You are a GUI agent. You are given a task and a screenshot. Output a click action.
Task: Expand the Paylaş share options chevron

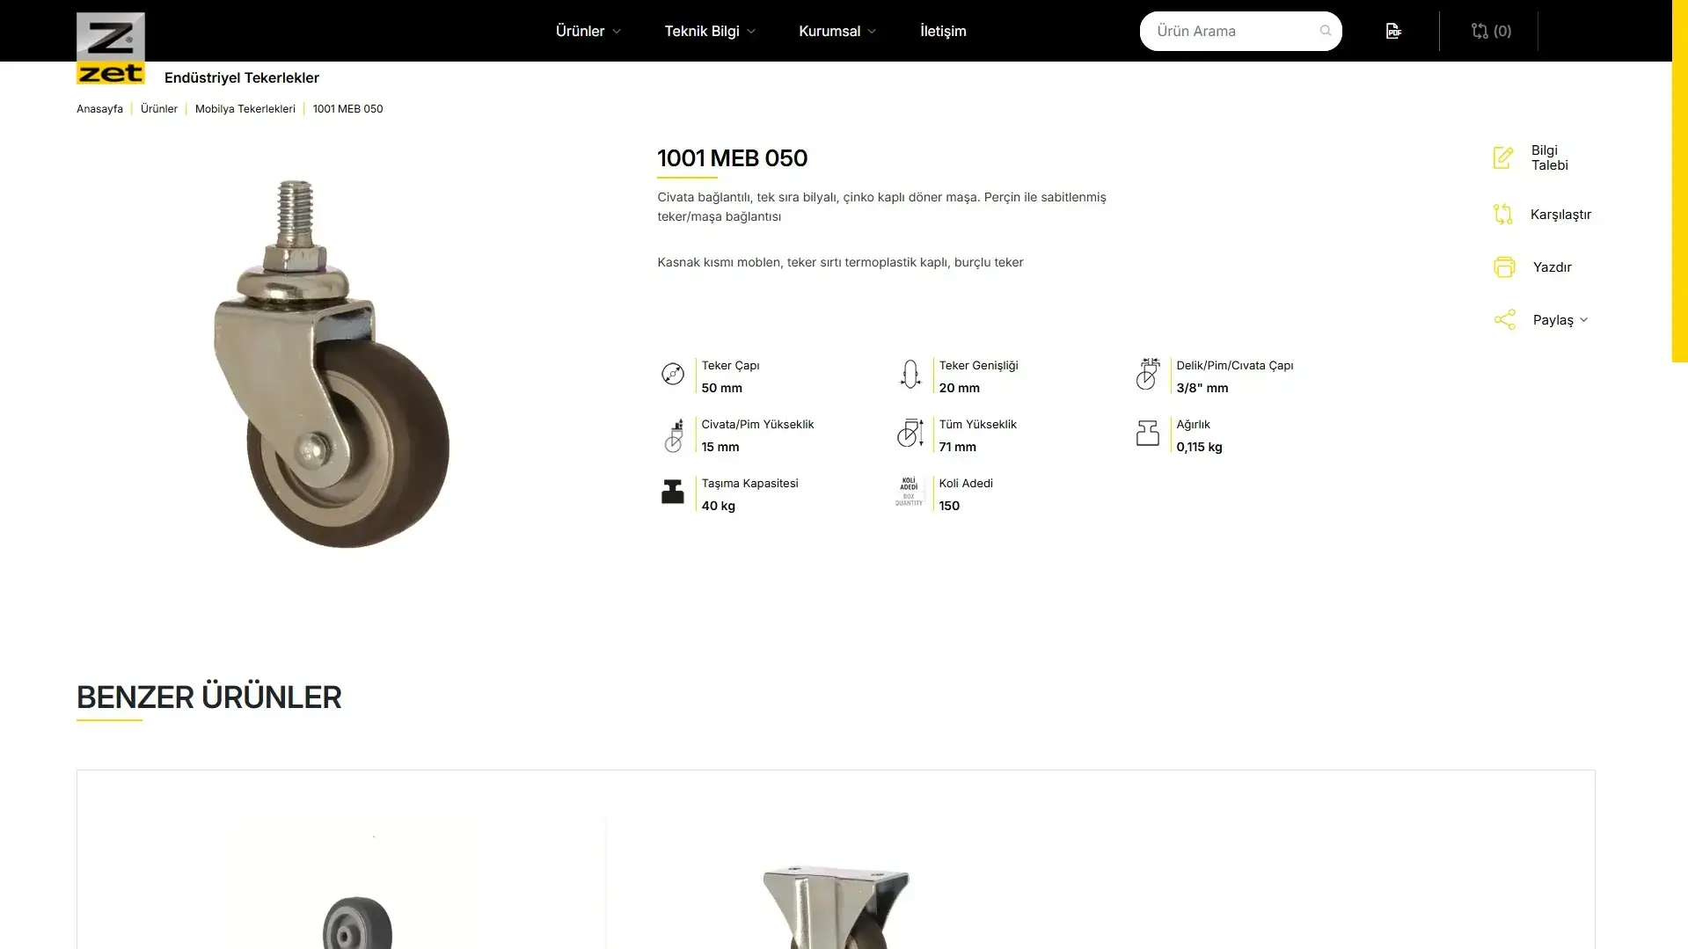(x=1584, y=320)
